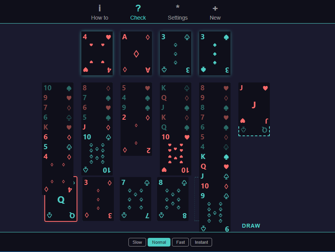
Task: Click the Queen of diamonds in fourth column
Action: click(x=176, y=98)
